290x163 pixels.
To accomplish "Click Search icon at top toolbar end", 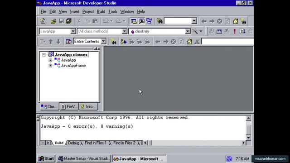I will pos(243,21).
